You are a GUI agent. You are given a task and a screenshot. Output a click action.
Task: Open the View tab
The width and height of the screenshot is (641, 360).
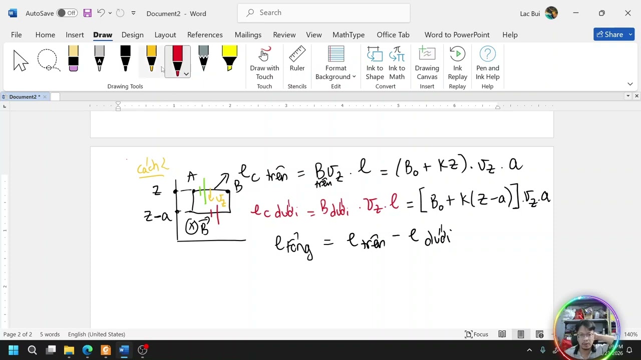click(314, 34)
